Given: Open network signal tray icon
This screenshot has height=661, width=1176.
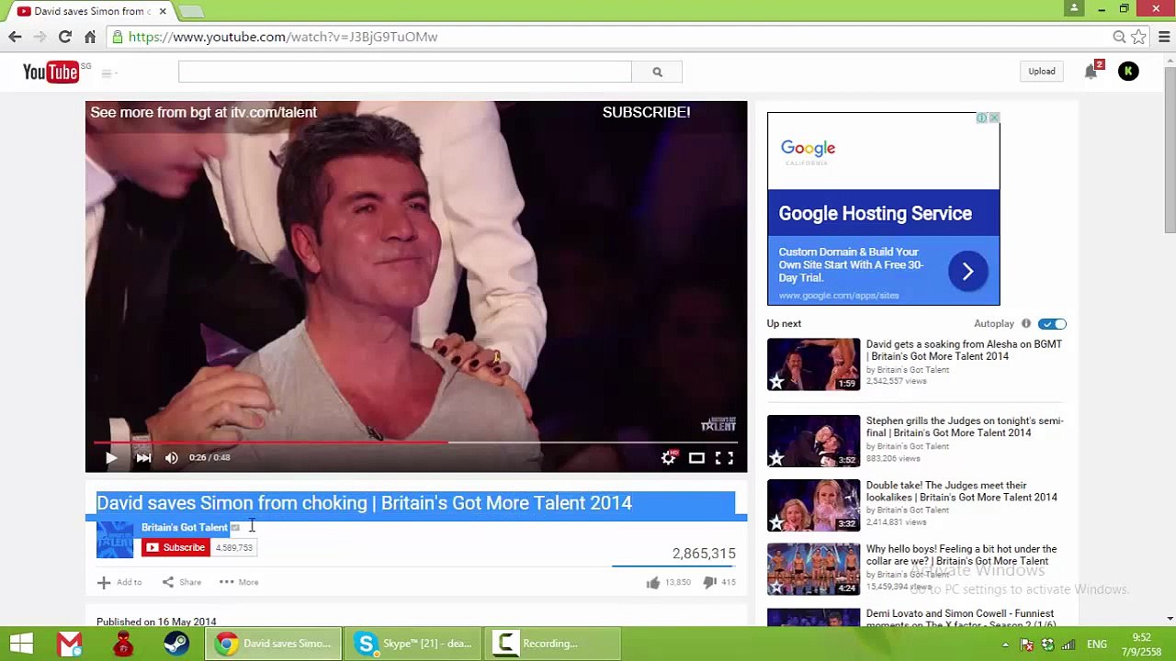Looking at the screenshot, I should pyautogui.click(x=1067, y=644).
